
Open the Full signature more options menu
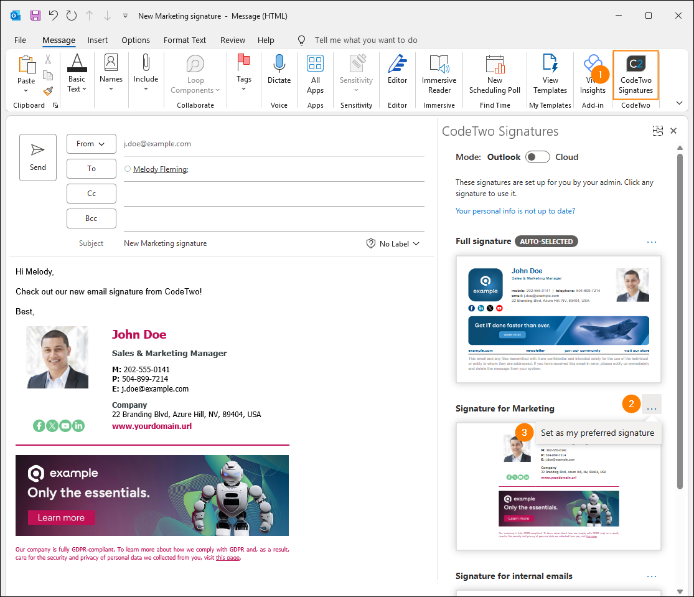(x=652, y=242)
